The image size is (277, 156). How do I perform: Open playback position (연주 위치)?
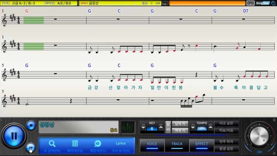click(x=226, y=141)
